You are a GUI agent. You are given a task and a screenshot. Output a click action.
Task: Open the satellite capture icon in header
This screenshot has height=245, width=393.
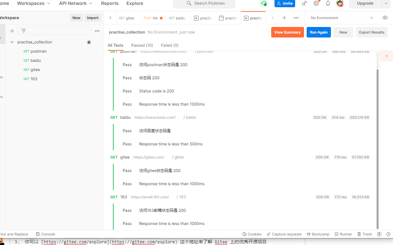(x=304, y=3)
